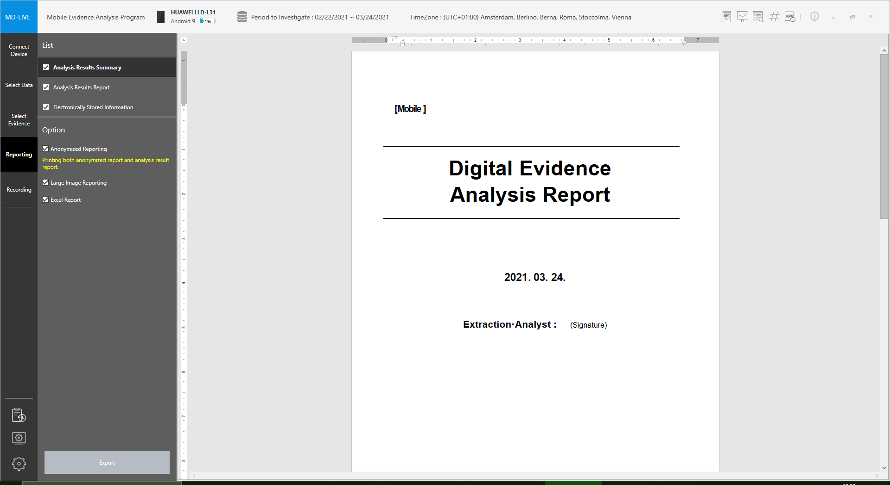Open the list search icon in top toolbar
The height and width of the screenshot is (485, 890).
pyautogui.click(x=758, y=17)
